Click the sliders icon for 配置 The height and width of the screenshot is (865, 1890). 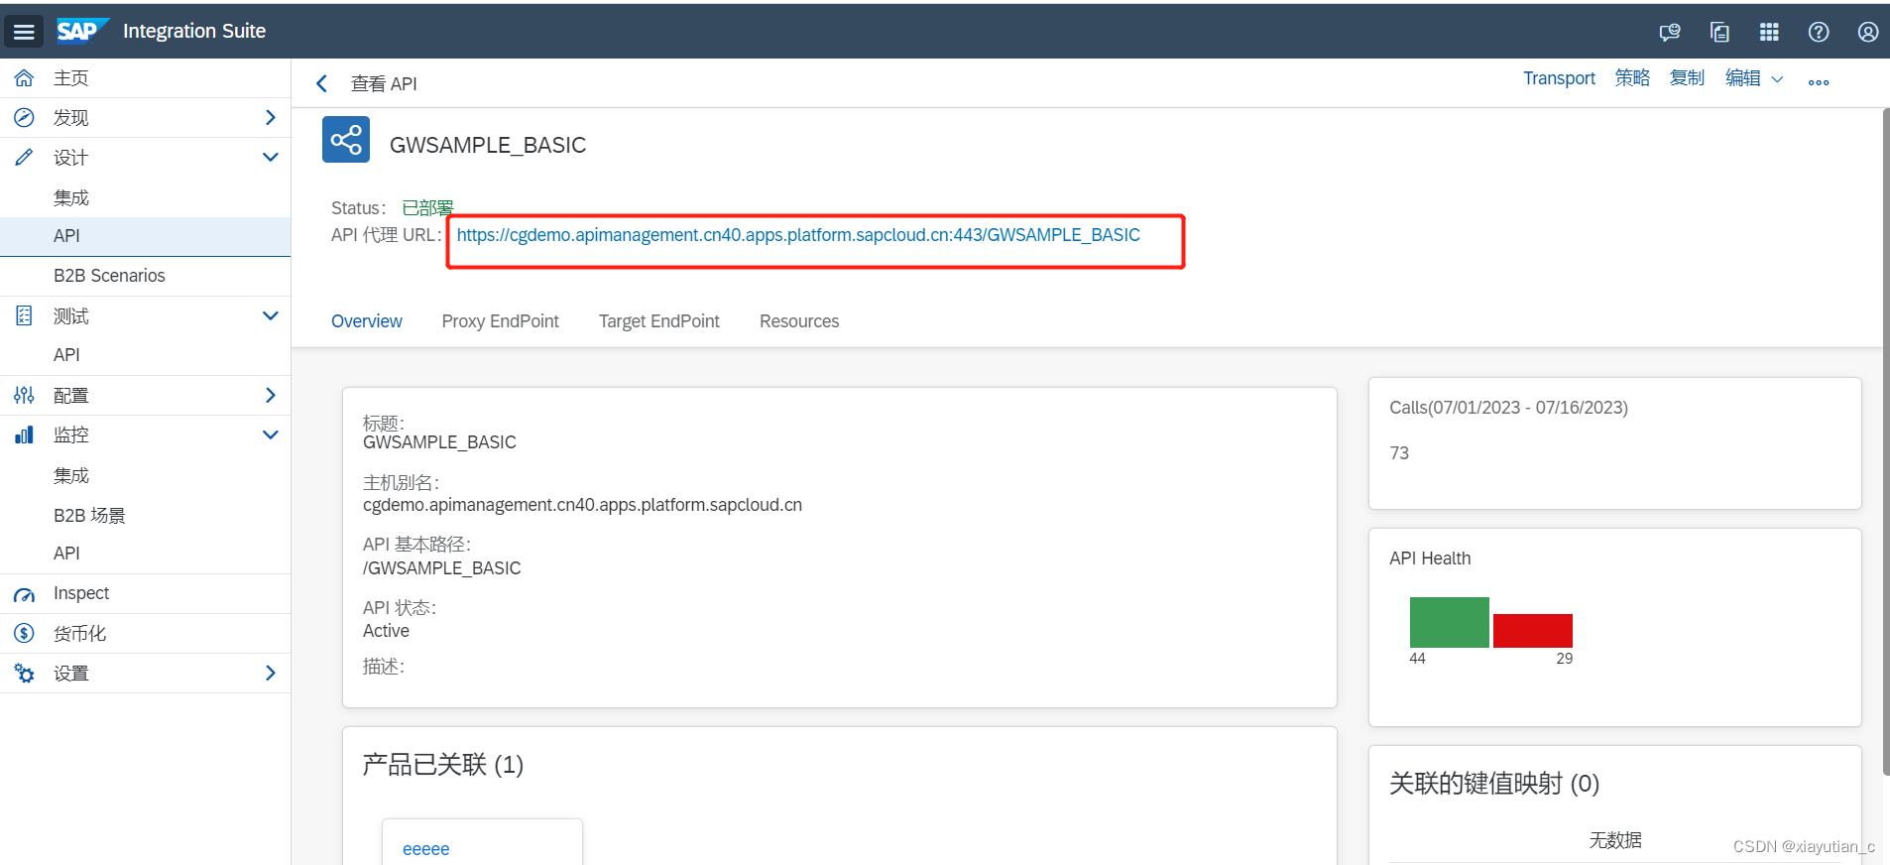pos(24,395)
